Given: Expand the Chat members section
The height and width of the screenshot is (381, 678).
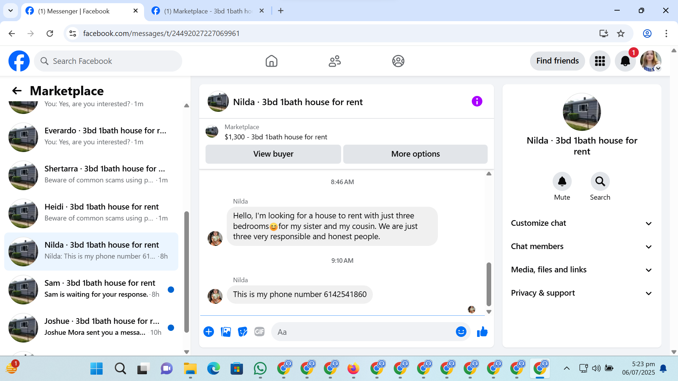Looking at the screenshot, I should (582, 247).
